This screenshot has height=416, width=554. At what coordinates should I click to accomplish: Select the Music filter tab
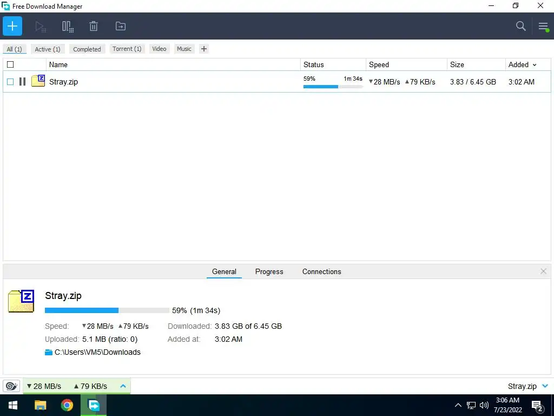(184, 49)
